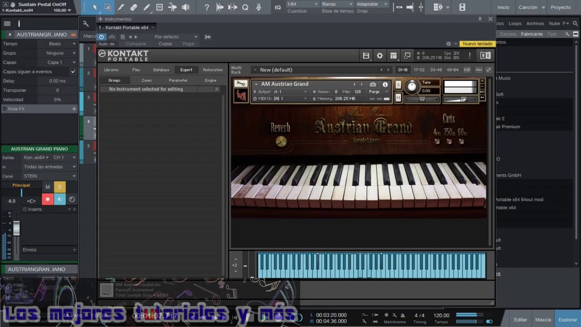Switch to Kontakt Files tab
Image resolution: width=581 pixels, height=327 pixels.
click(136, 70)
